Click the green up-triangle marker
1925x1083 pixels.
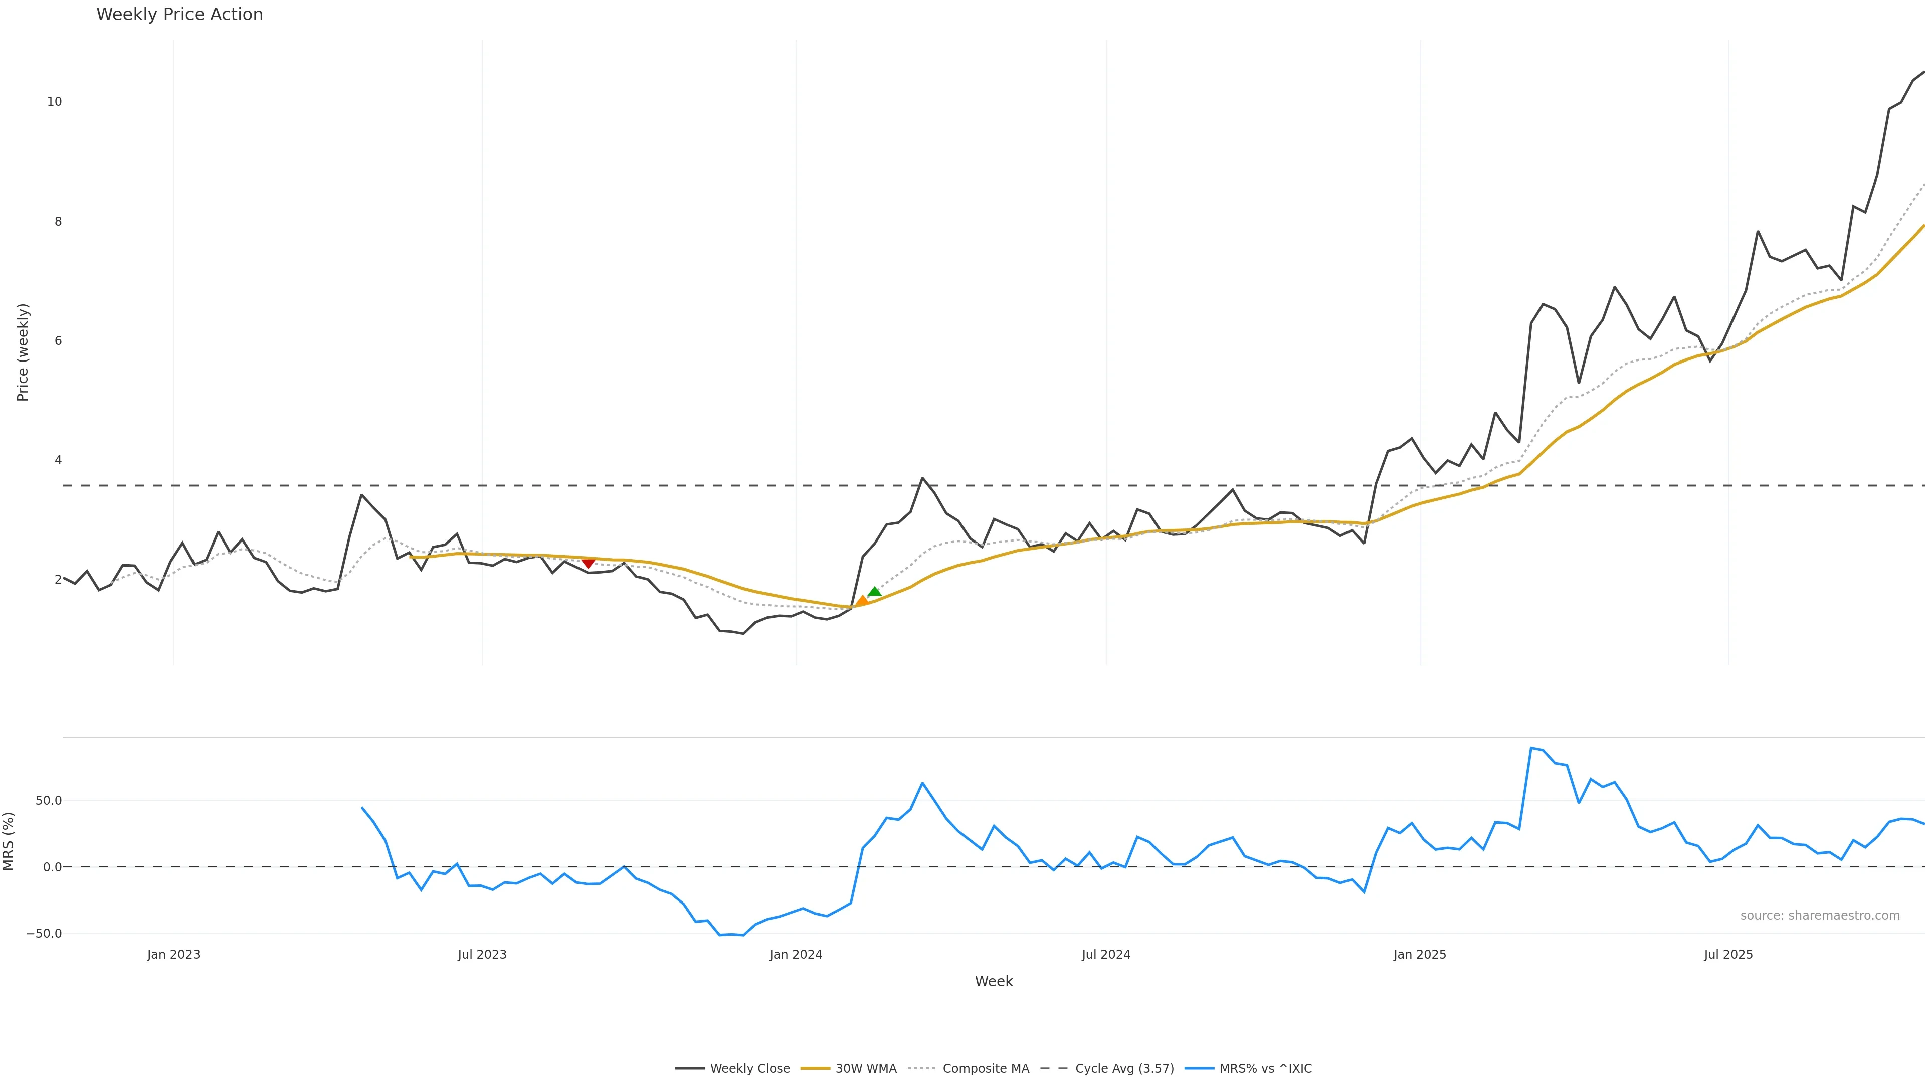pos(874,592)
